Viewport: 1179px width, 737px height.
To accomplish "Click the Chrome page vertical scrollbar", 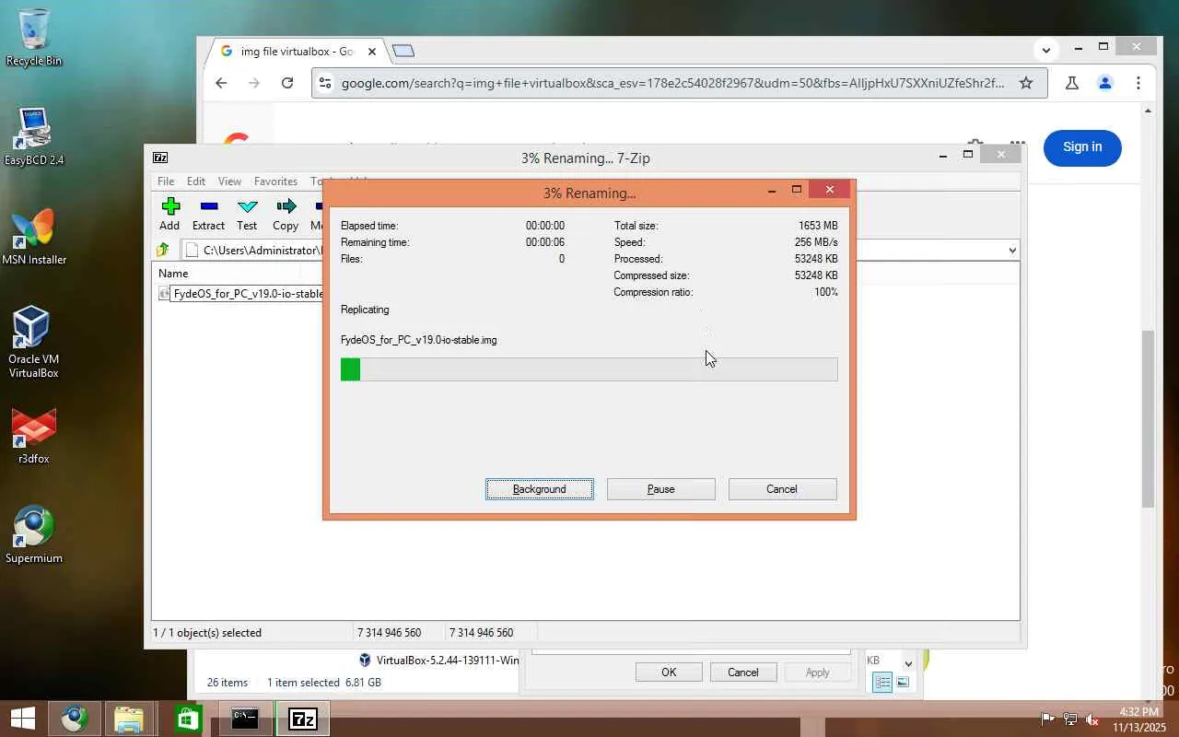I will (1148, 418).
